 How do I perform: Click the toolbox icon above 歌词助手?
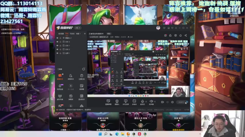point(81,87)
